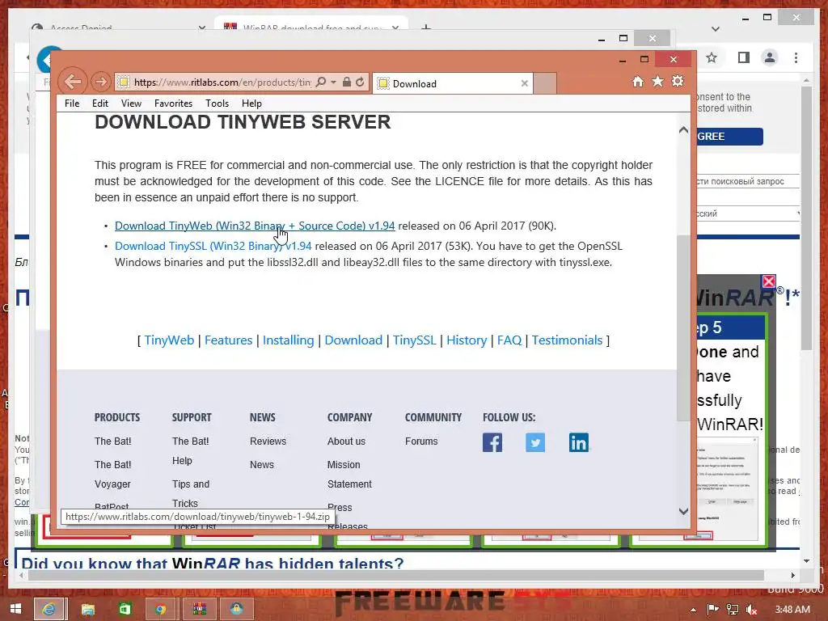Click the ritlabs URL address field
The image size is (828, 621).
(222, 82)
